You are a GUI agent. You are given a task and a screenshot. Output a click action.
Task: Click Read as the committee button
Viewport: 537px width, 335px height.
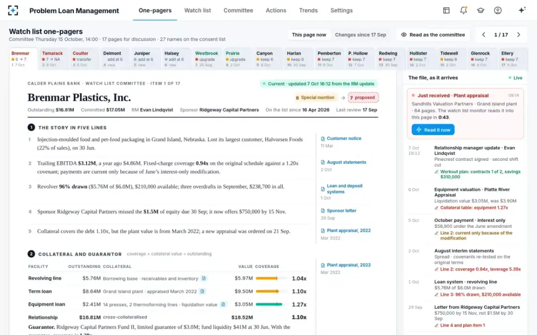(x=433, y=34)
